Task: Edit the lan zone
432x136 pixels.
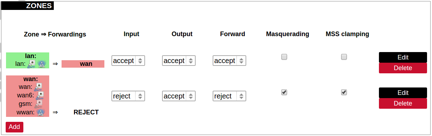Action: [x=403, y=57]
